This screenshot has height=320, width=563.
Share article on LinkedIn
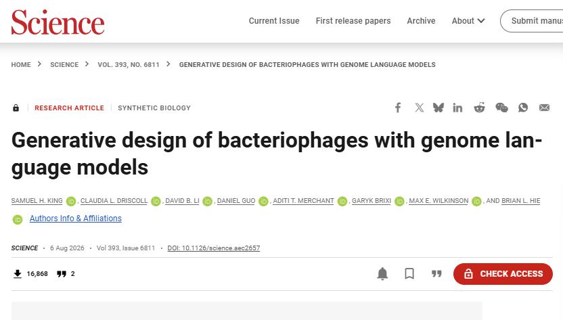[457, 108]
